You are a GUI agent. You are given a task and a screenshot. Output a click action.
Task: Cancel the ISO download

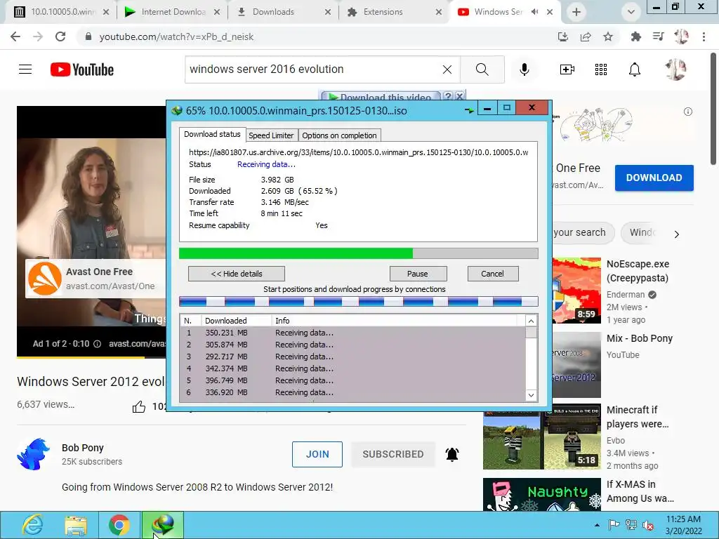[492, 274]
